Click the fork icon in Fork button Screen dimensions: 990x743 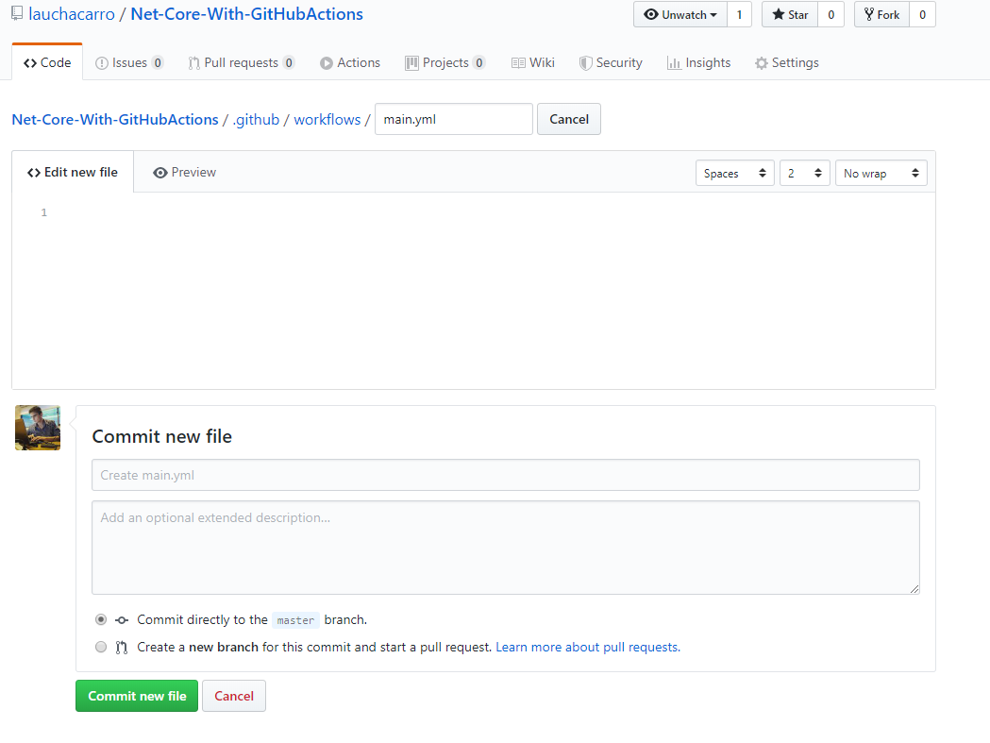tap(869, 14)
